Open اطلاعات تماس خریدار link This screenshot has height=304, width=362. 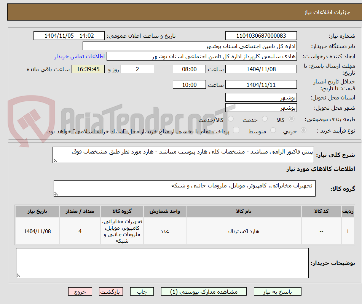point(80,56)
